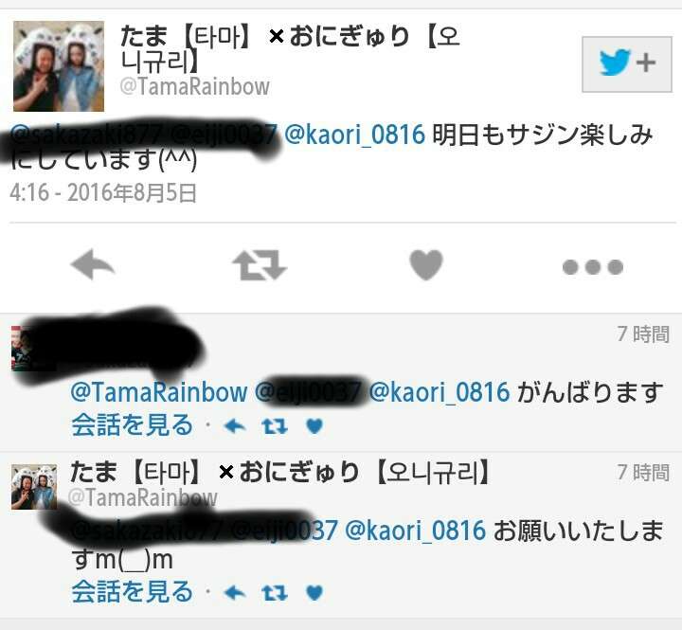Viewport: 682px width, 630px height.
Task: View conversation link under がんばります reply
Action: coord(133,425)
